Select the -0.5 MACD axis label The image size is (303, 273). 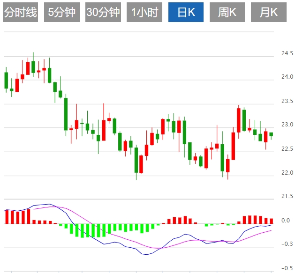(x=286, y=268)
